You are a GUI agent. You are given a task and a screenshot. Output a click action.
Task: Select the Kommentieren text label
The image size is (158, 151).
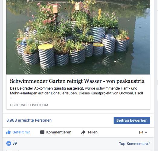pos(59,132)
